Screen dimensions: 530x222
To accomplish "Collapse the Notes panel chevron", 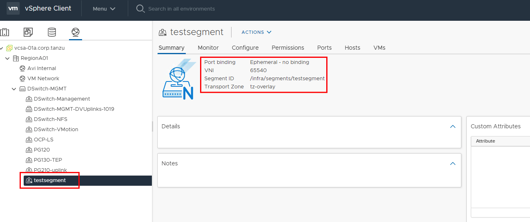I will click(452, 163).
